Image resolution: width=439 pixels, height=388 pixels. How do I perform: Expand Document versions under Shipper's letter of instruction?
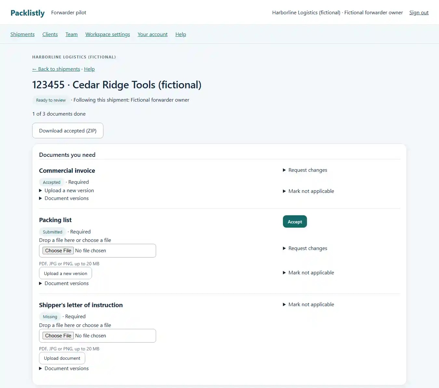tap(64, 369)
